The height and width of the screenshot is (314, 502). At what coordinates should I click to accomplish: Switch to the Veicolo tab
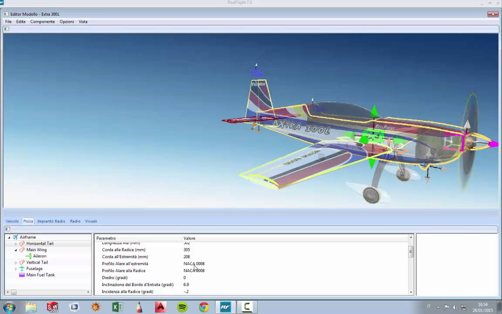click(x=12, y=221)
